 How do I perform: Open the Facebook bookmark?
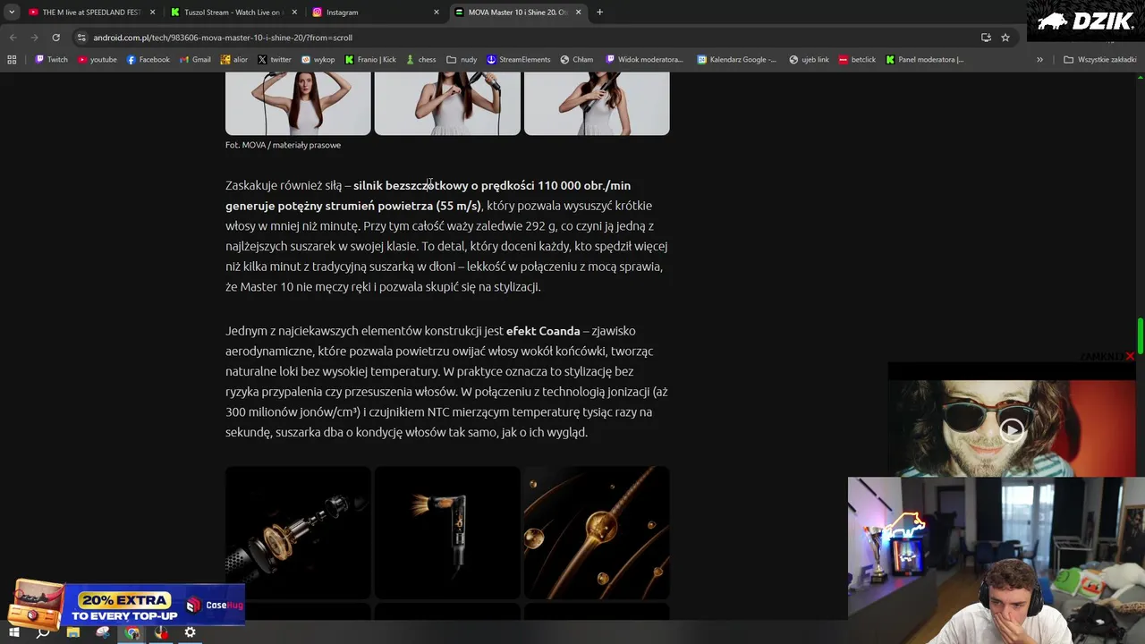(x=148, y=60)
